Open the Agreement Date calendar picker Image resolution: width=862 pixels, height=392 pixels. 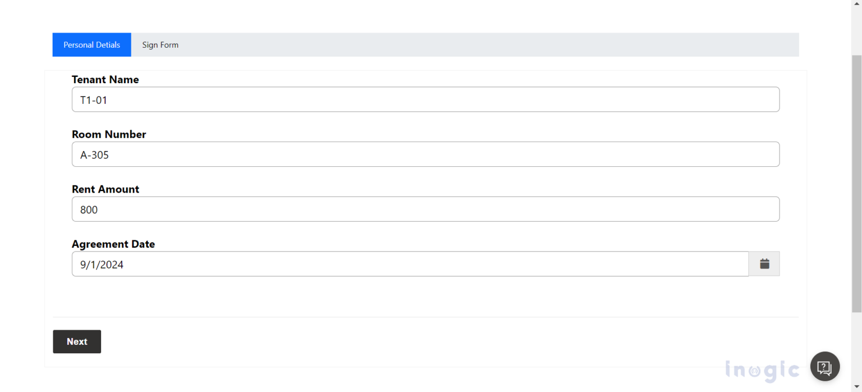click(x=764, y=264)
